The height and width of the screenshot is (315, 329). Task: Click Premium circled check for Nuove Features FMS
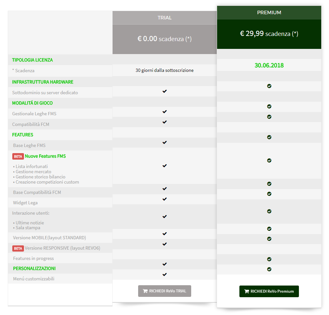269,161
